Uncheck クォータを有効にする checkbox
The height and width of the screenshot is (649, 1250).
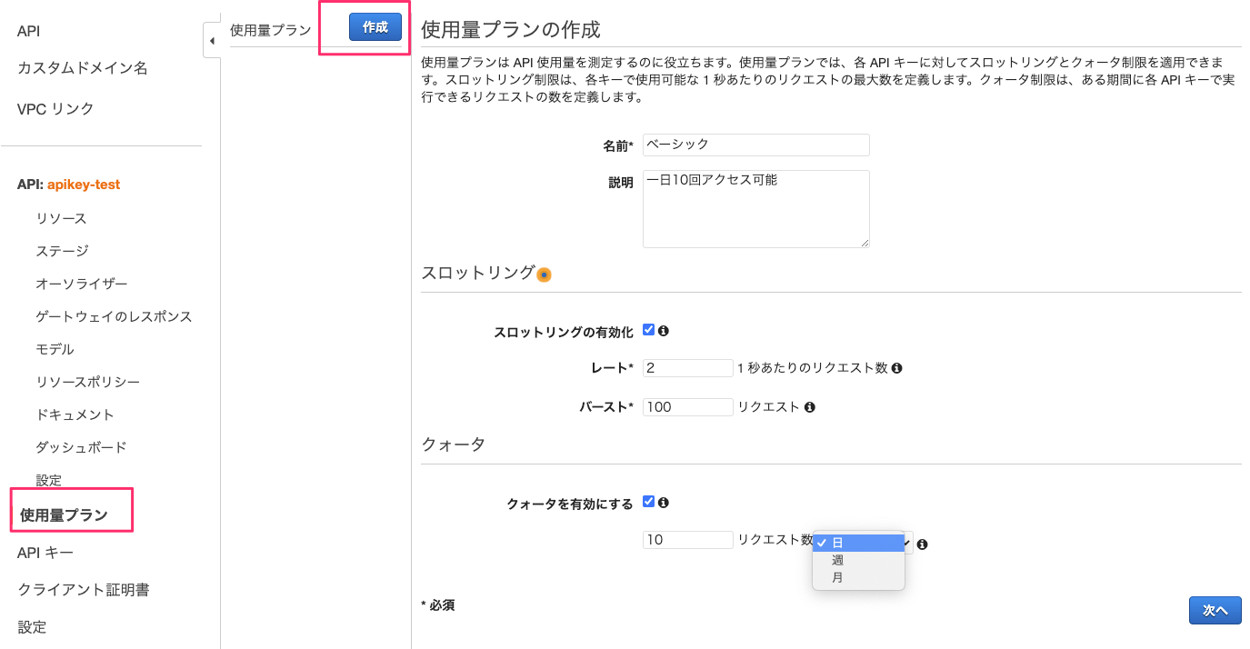(x=648, y=502)
